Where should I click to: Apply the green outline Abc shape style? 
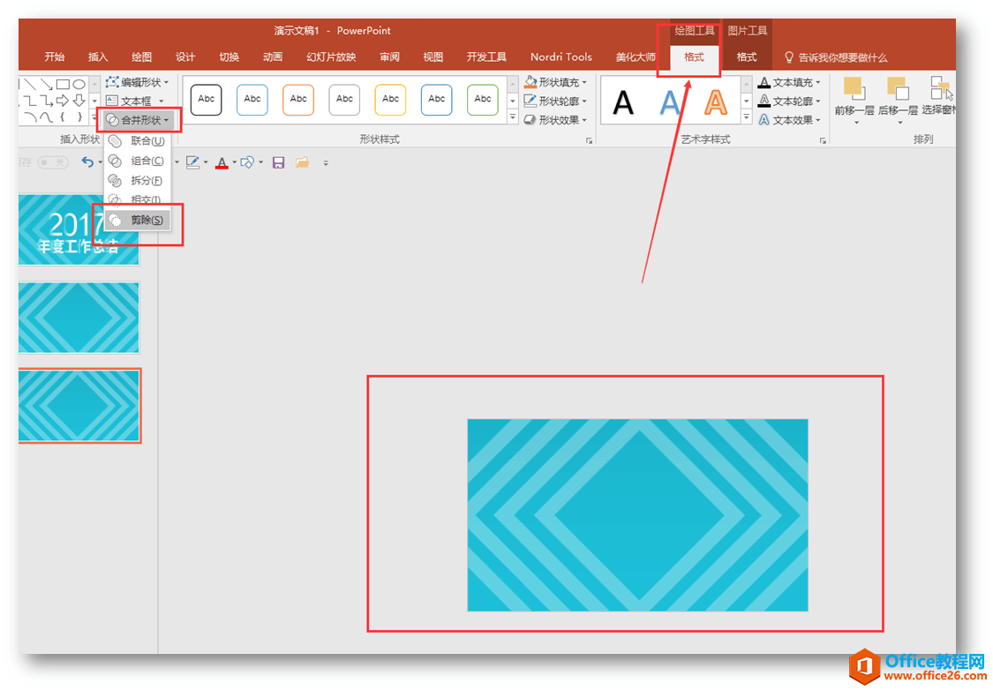[483, 100]
